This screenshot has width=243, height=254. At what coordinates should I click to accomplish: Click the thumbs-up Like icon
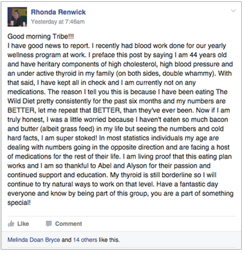pos(11,224)
